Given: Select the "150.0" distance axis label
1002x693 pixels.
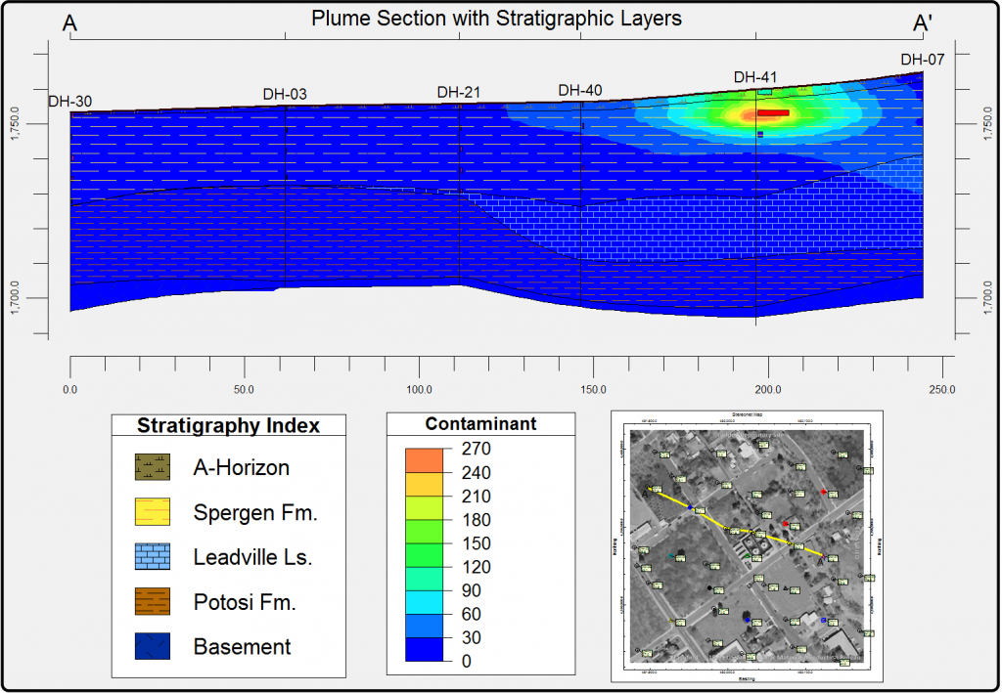Looking at the screenshot, I should (594, 389).
